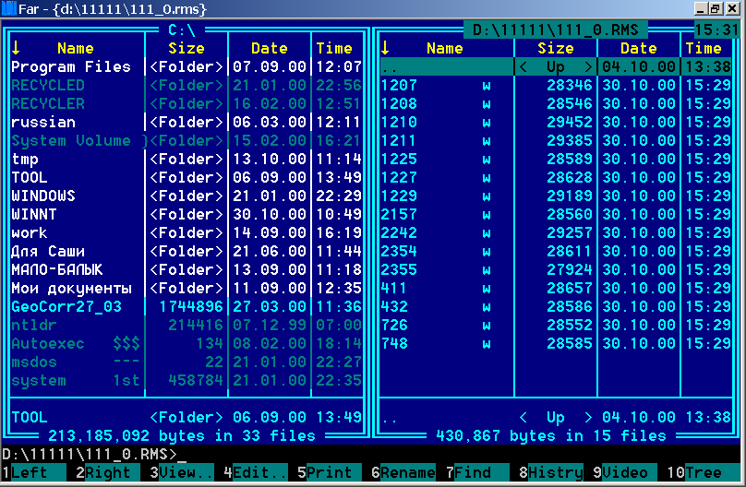Click the 7 Find function key
Screen dimensions: 746x487
(x=477, y=473)
